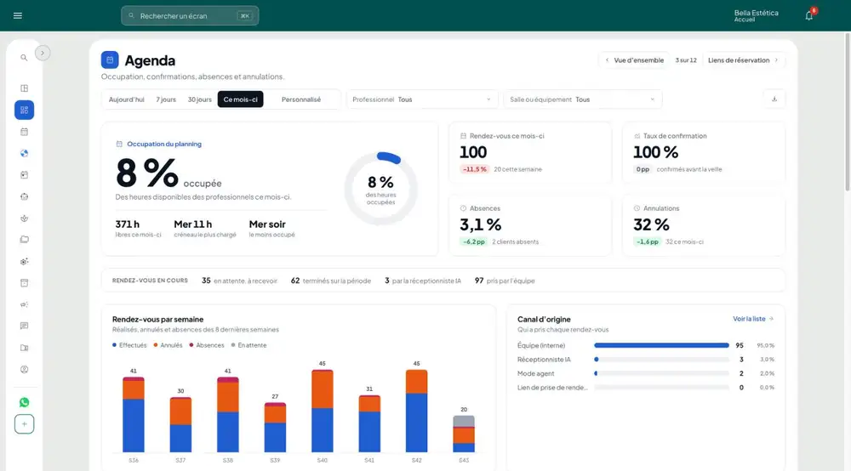The image size is (851, 471).
Task: Go back to Vue d'ensemble
Action: pos(635,60)
